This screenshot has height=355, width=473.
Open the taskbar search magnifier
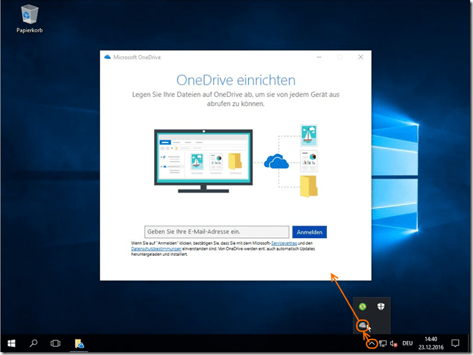[x=34, y=343]
